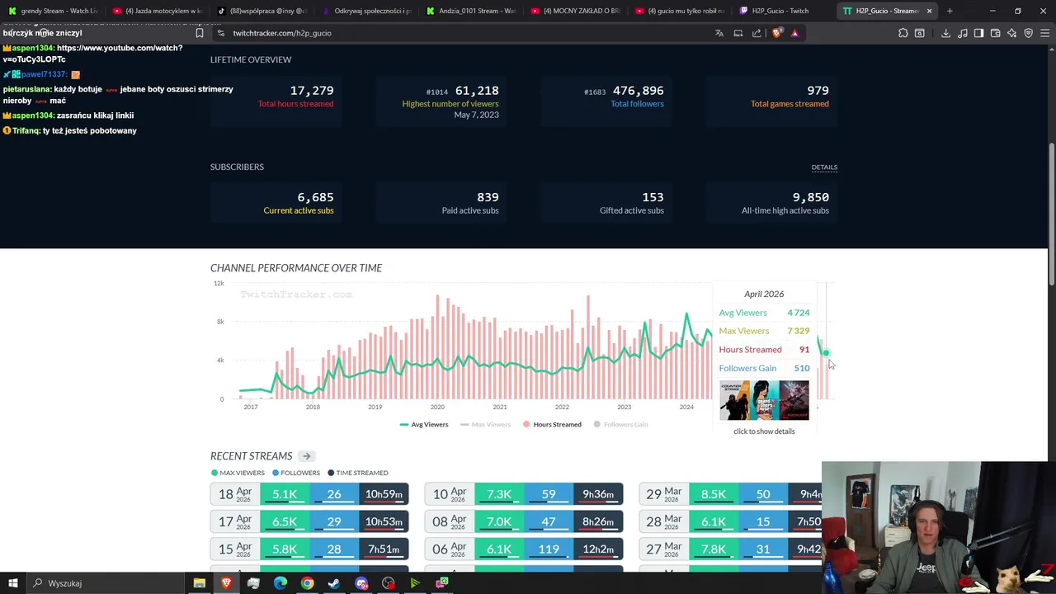This screenshot has height=594, width=1056.
Task: Click the 17,279 Total hours streamed value
Action: [312, 91]
